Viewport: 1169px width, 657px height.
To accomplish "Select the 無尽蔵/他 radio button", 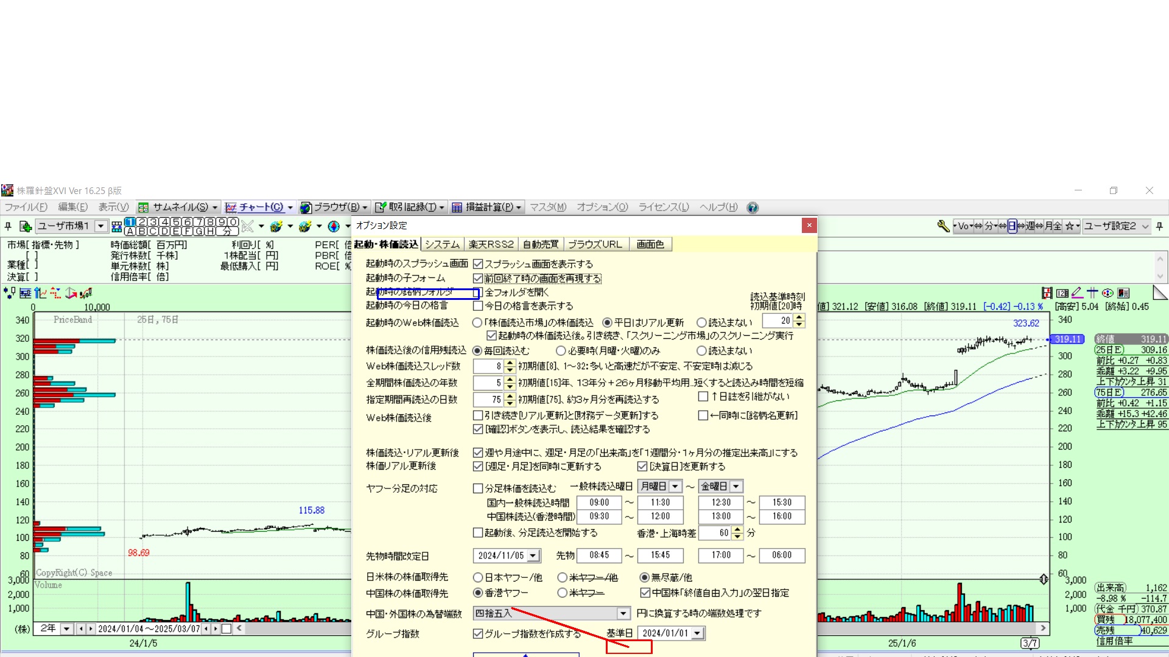I will (x=644, y=577).
